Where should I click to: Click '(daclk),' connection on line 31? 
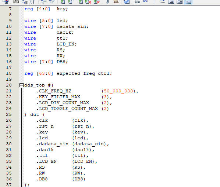click(83, 150)
